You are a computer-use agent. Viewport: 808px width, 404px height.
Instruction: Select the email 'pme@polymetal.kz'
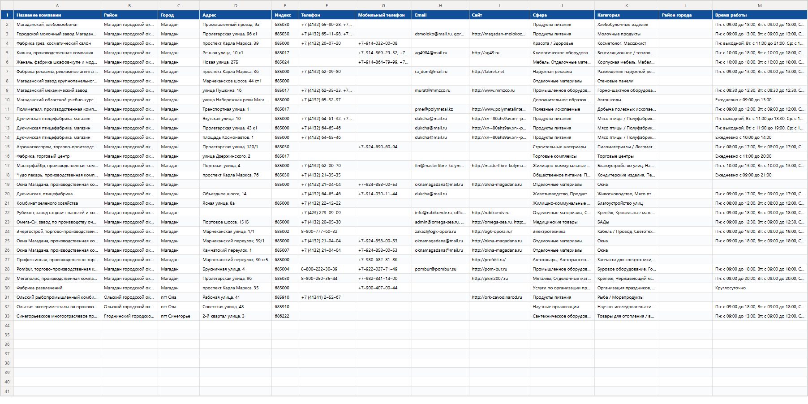[x=440, y=109]
